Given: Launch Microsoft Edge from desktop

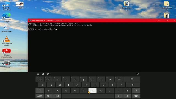Looking at the screenshot, I should pos(7,18).
